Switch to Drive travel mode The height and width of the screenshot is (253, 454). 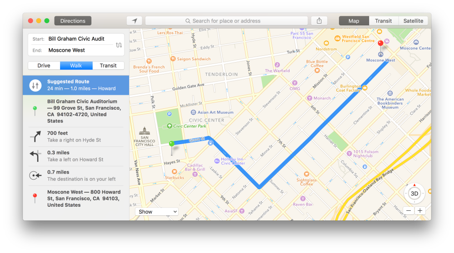point(44,66)
